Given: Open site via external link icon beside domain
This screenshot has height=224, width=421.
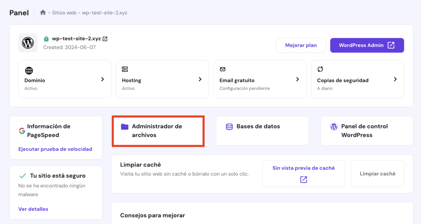Looking at the screenshot, I should [105, 39].
